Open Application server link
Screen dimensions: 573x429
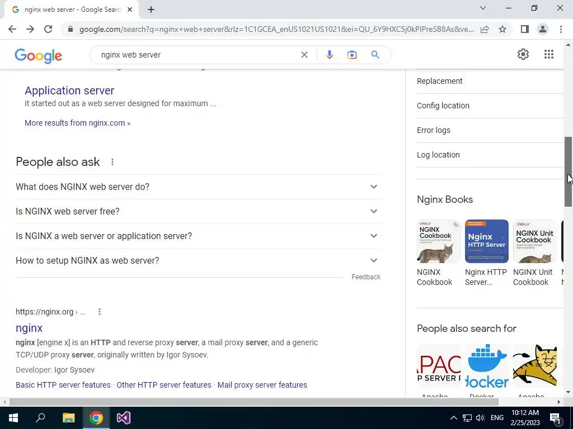tap(69, 90)
